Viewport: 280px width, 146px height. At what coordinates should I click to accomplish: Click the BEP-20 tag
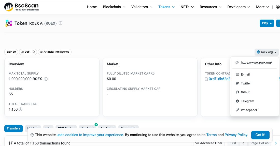pos(11,52)
